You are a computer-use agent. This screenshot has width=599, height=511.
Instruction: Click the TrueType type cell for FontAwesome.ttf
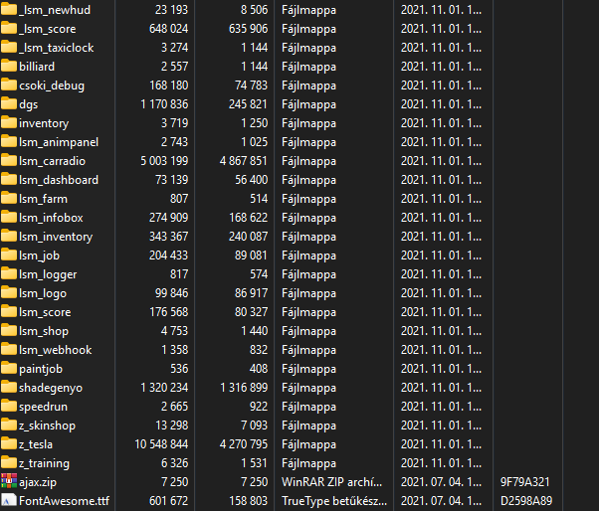(332, 501)
